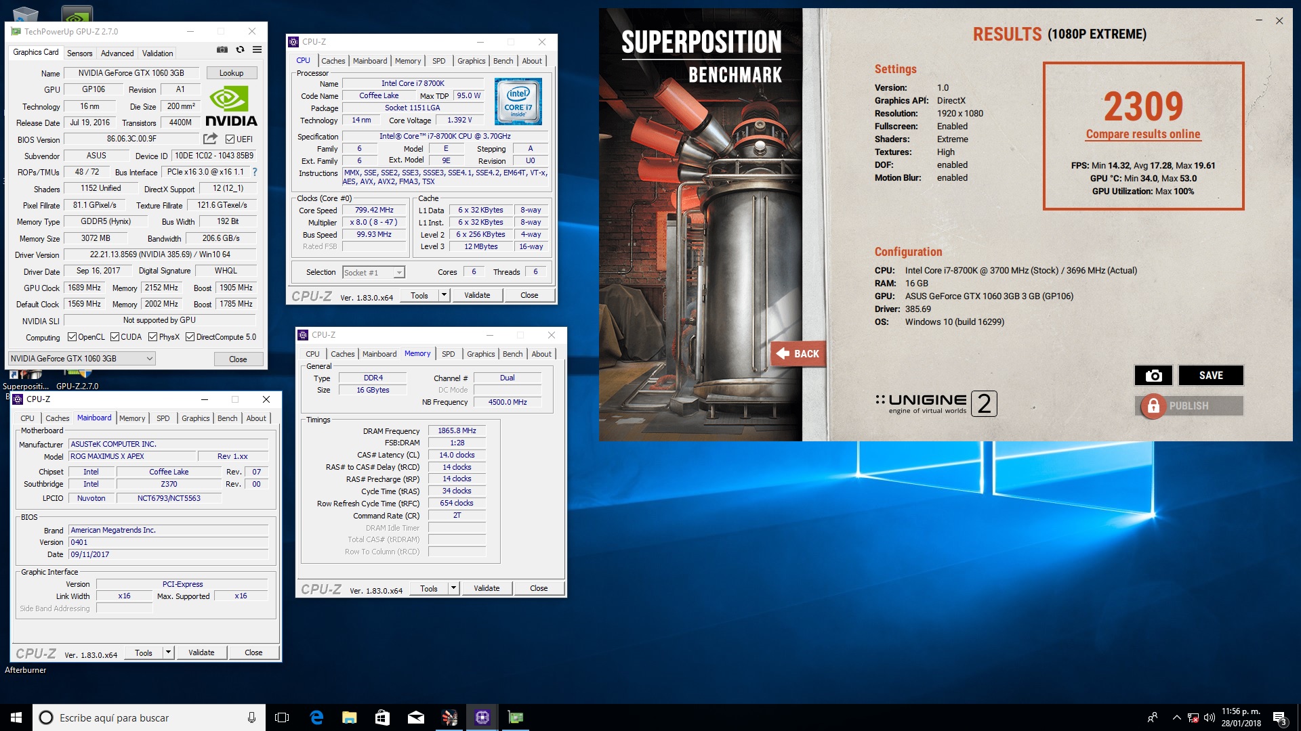Click network icon in system tray
The image size is (1301, 731).
(1193, 717)
